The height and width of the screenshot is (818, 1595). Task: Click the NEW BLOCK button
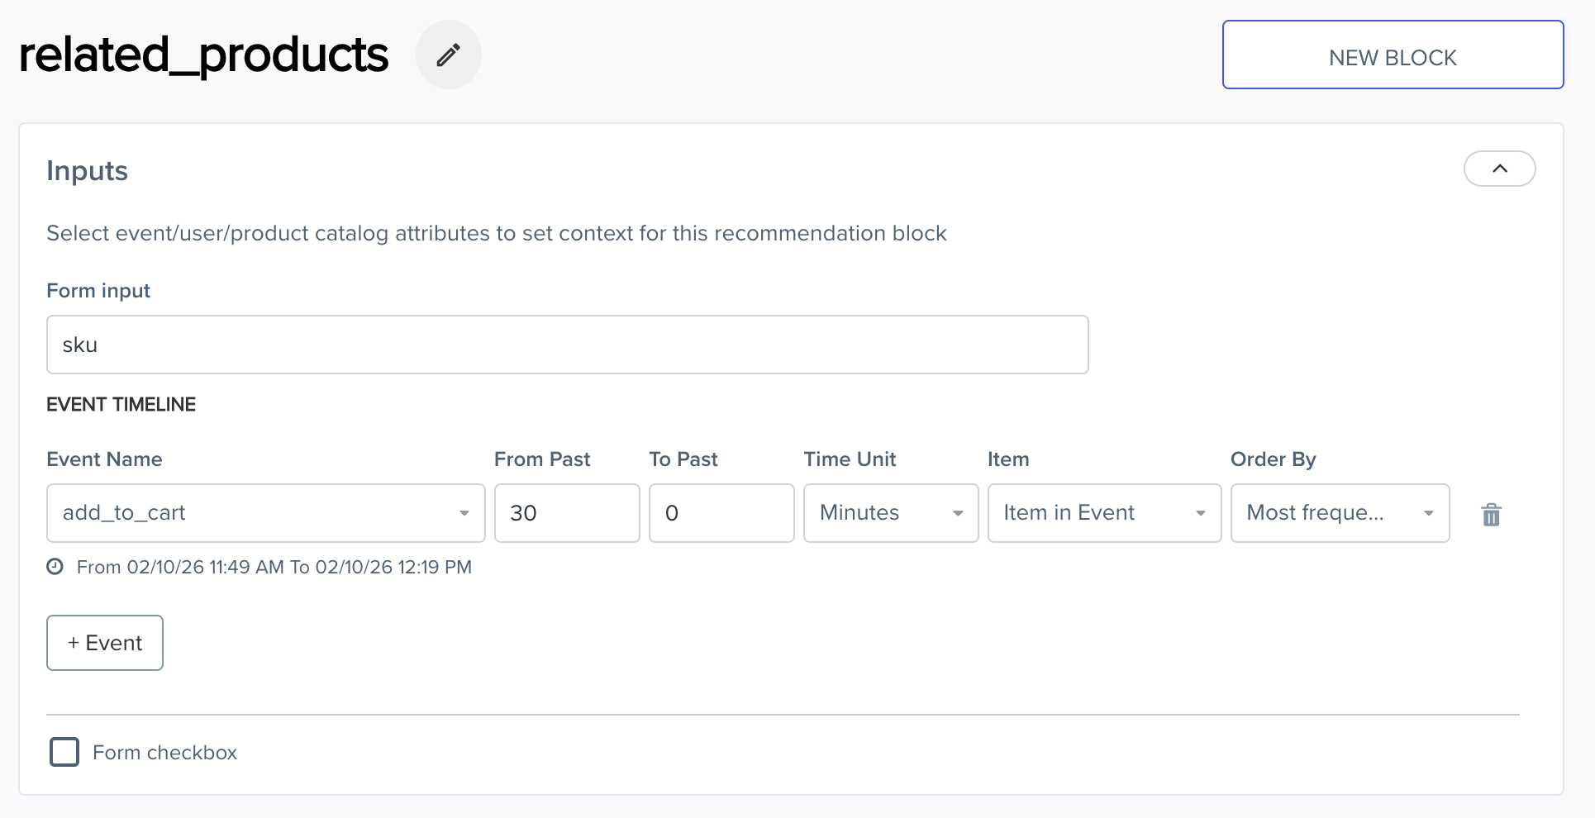(x=1392, y=55)
